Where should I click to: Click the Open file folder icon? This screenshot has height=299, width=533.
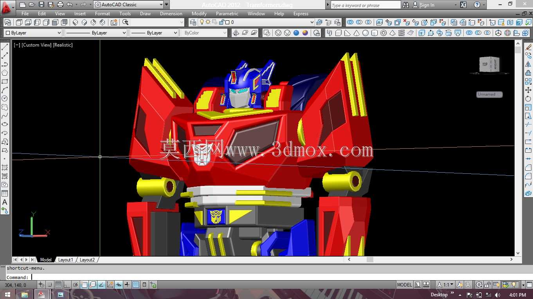[32, 5]
